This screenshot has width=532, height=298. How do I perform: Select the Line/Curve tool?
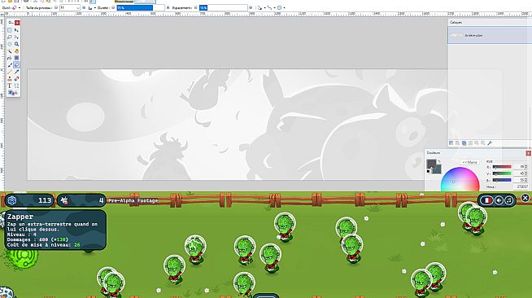pyautogui.click(x=16, y=85)
